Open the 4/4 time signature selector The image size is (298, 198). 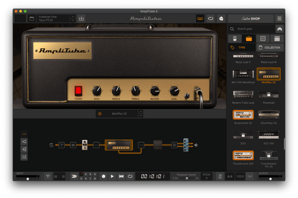pyautogui.click(x=230, y=177)
